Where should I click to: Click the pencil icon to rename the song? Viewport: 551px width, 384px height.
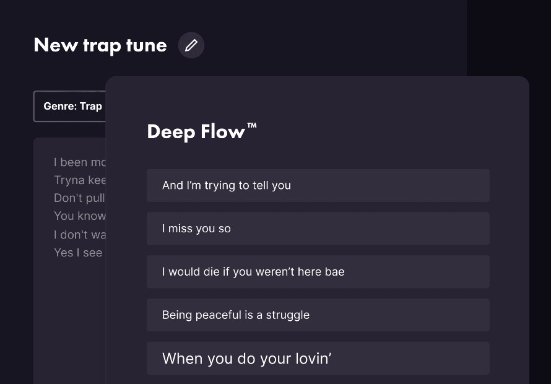[x=191, y=45]
